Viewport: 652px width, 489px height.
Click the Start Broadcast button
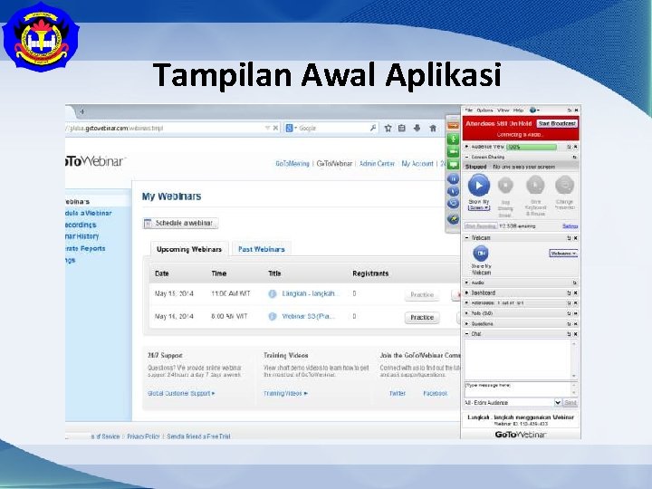click(x=557, y=123)
